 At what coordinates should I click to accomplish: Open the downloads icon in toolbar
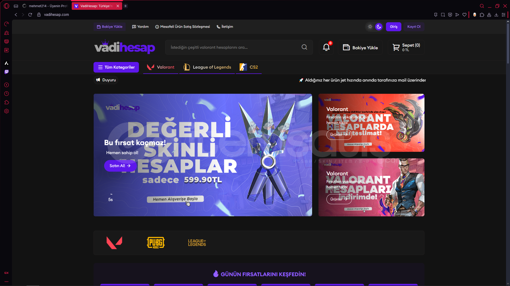point(496,15)
